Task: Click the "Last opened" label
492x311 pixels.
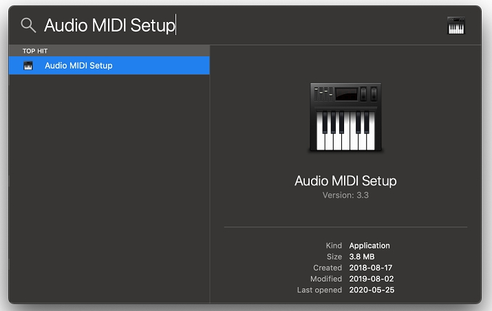Action: click(319, 290)
